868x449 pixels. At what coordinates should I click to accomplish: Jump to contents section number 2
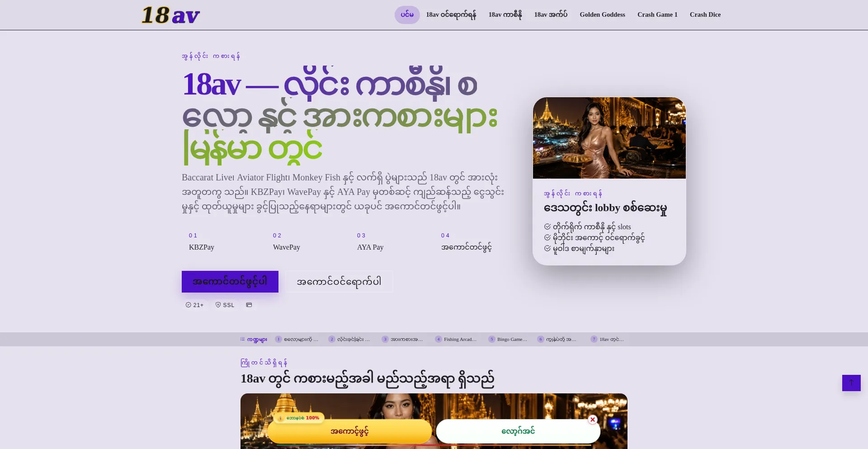tap(349, 339)
